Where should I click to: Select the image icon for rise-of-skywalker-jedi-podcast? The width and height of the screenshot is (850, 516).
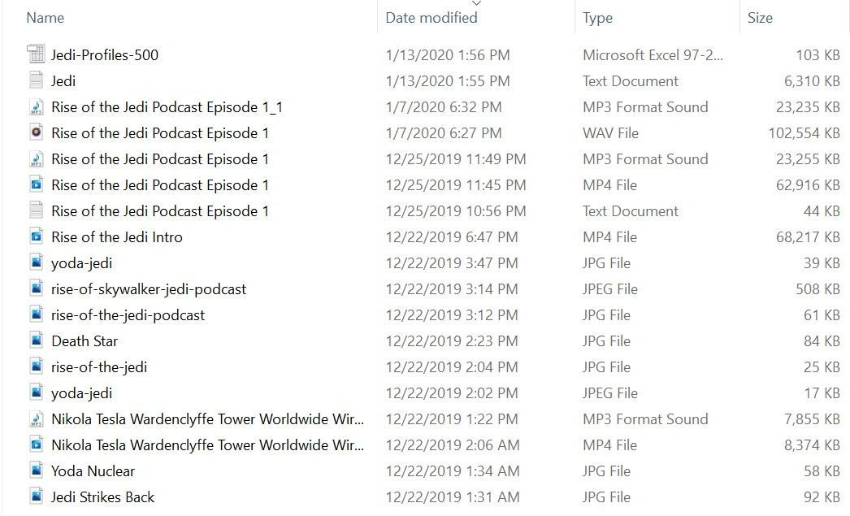[36, 288]
